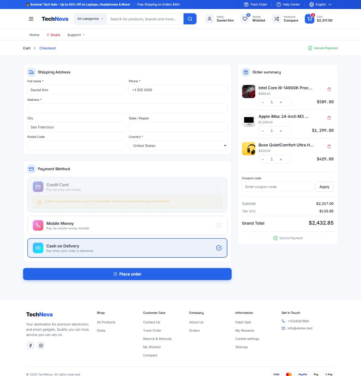Click the Mobile Money phone icon
The image size is (361, 376).
click(38, 225)
